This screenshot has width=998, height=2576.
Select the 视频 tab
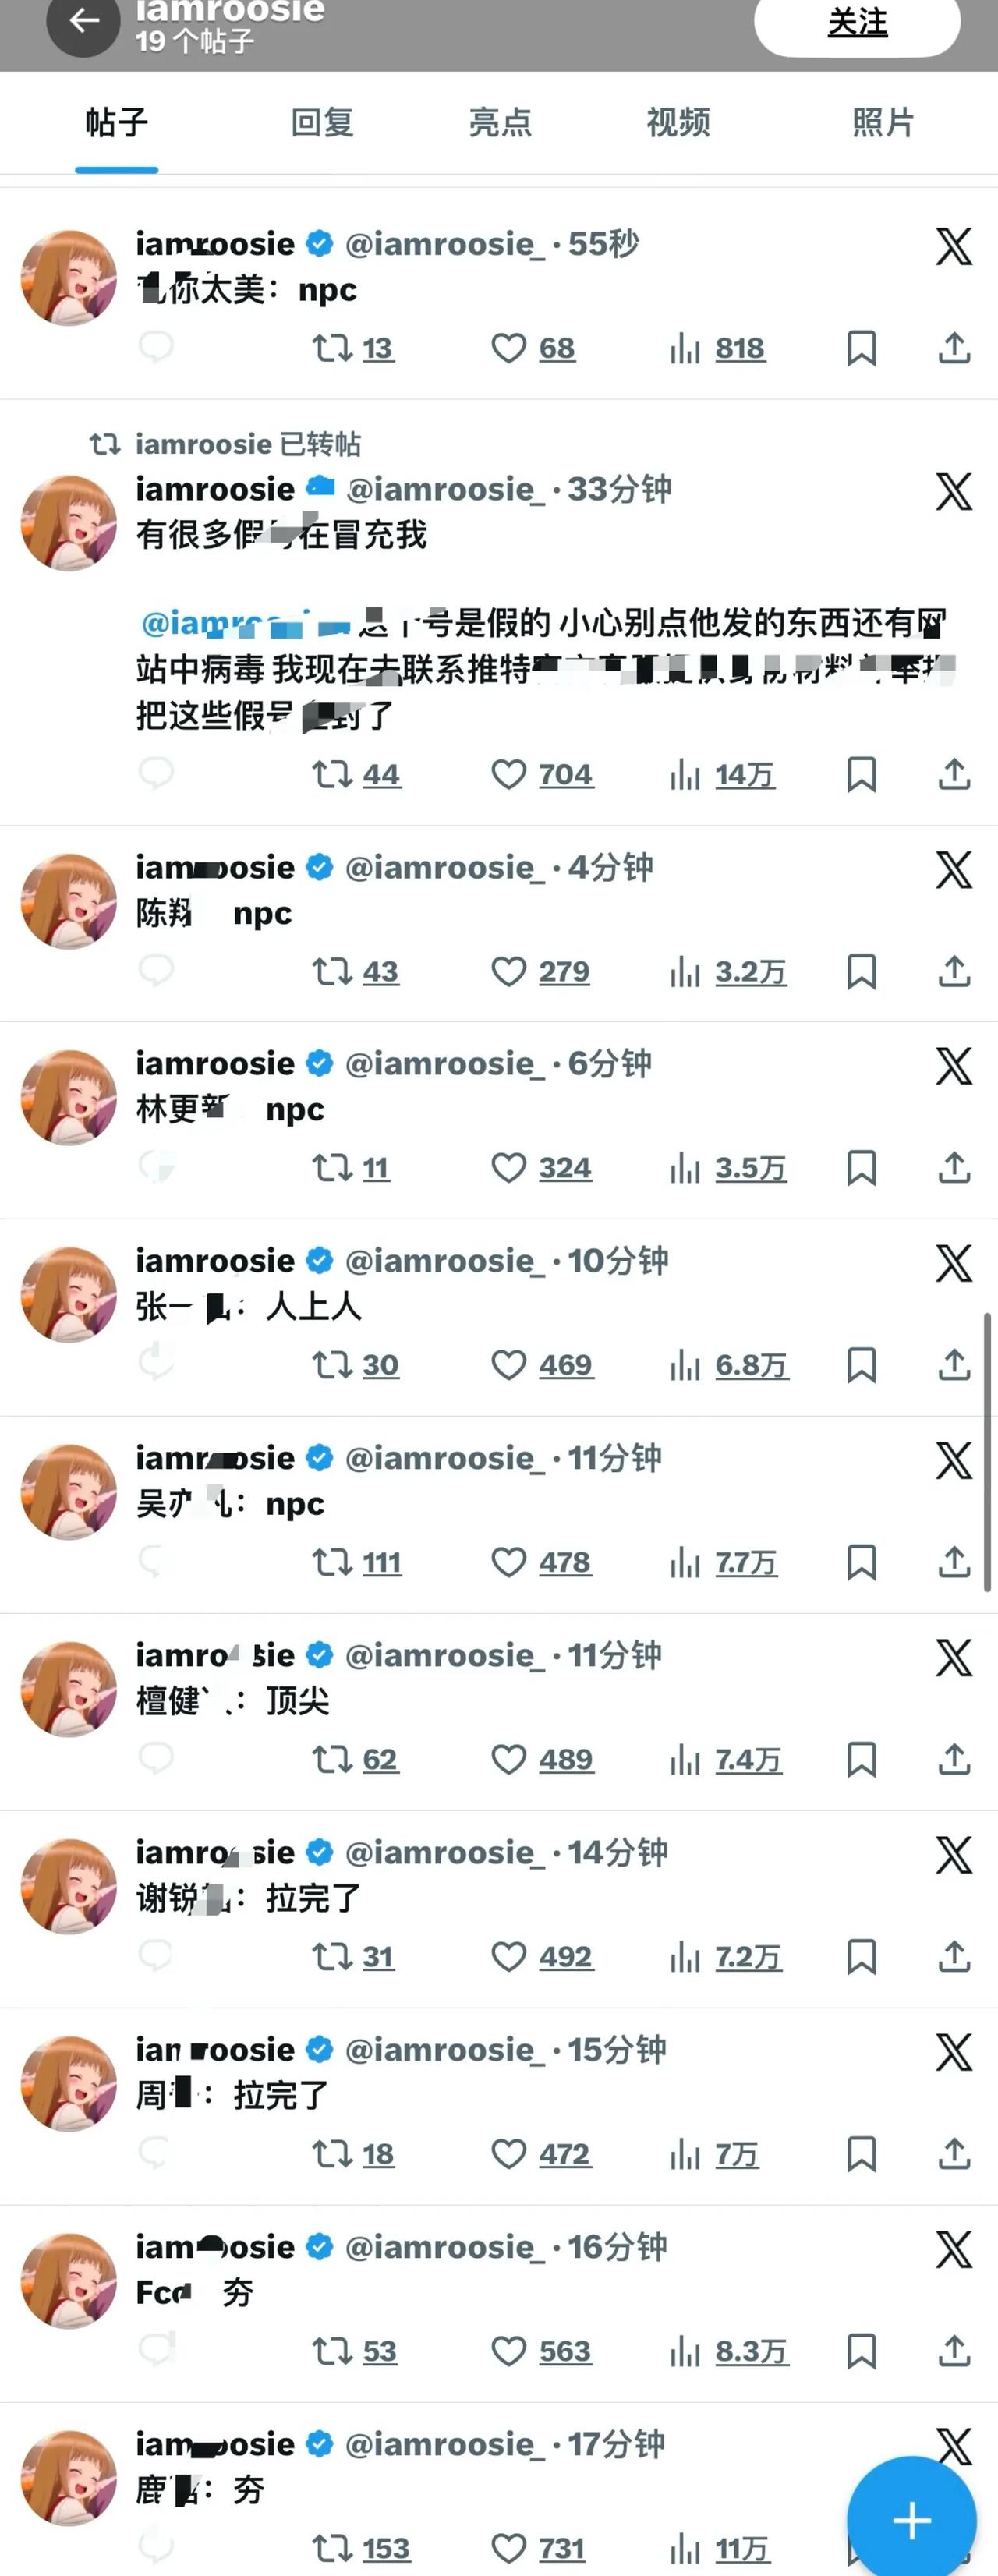(x=678, y=123)
